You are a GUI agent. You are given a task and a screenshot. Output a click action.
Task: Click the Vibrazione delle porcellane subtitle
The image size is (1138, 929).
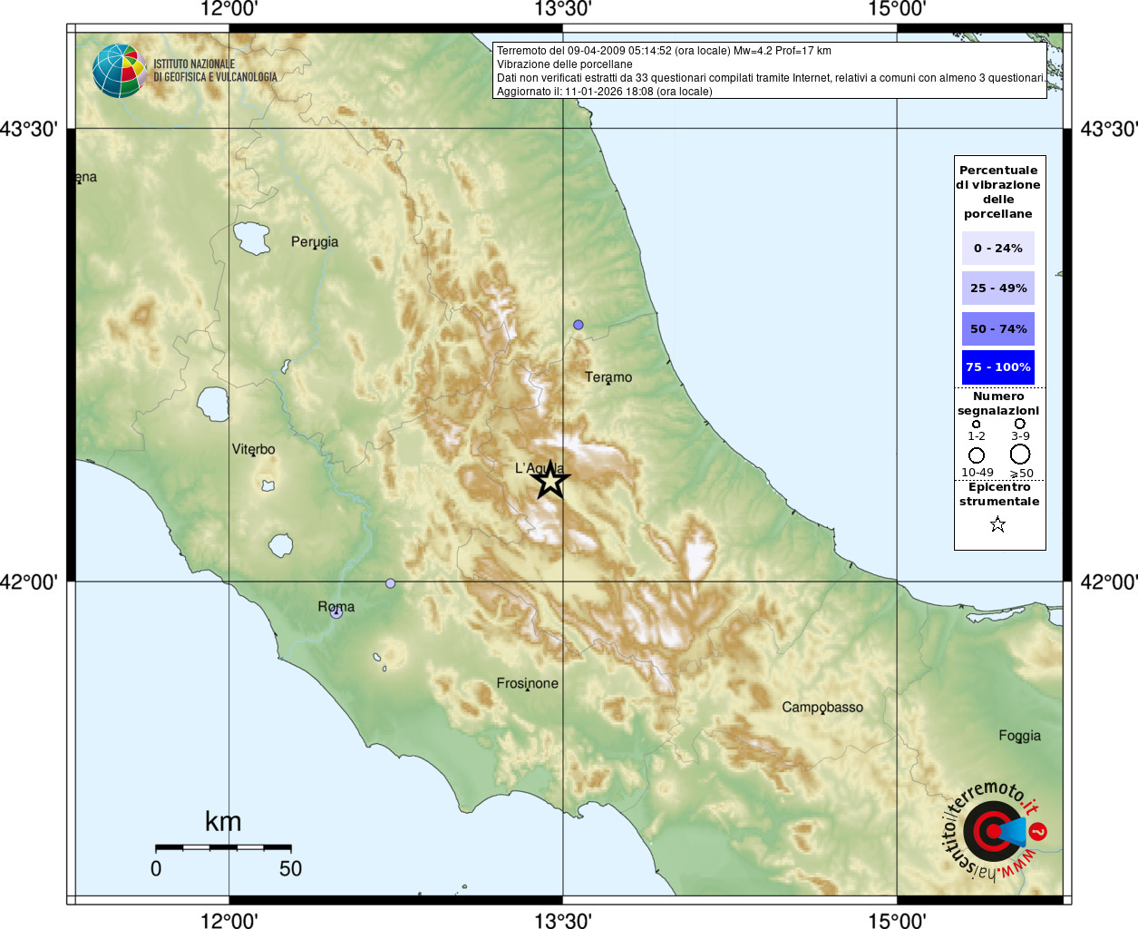(565, 64)
